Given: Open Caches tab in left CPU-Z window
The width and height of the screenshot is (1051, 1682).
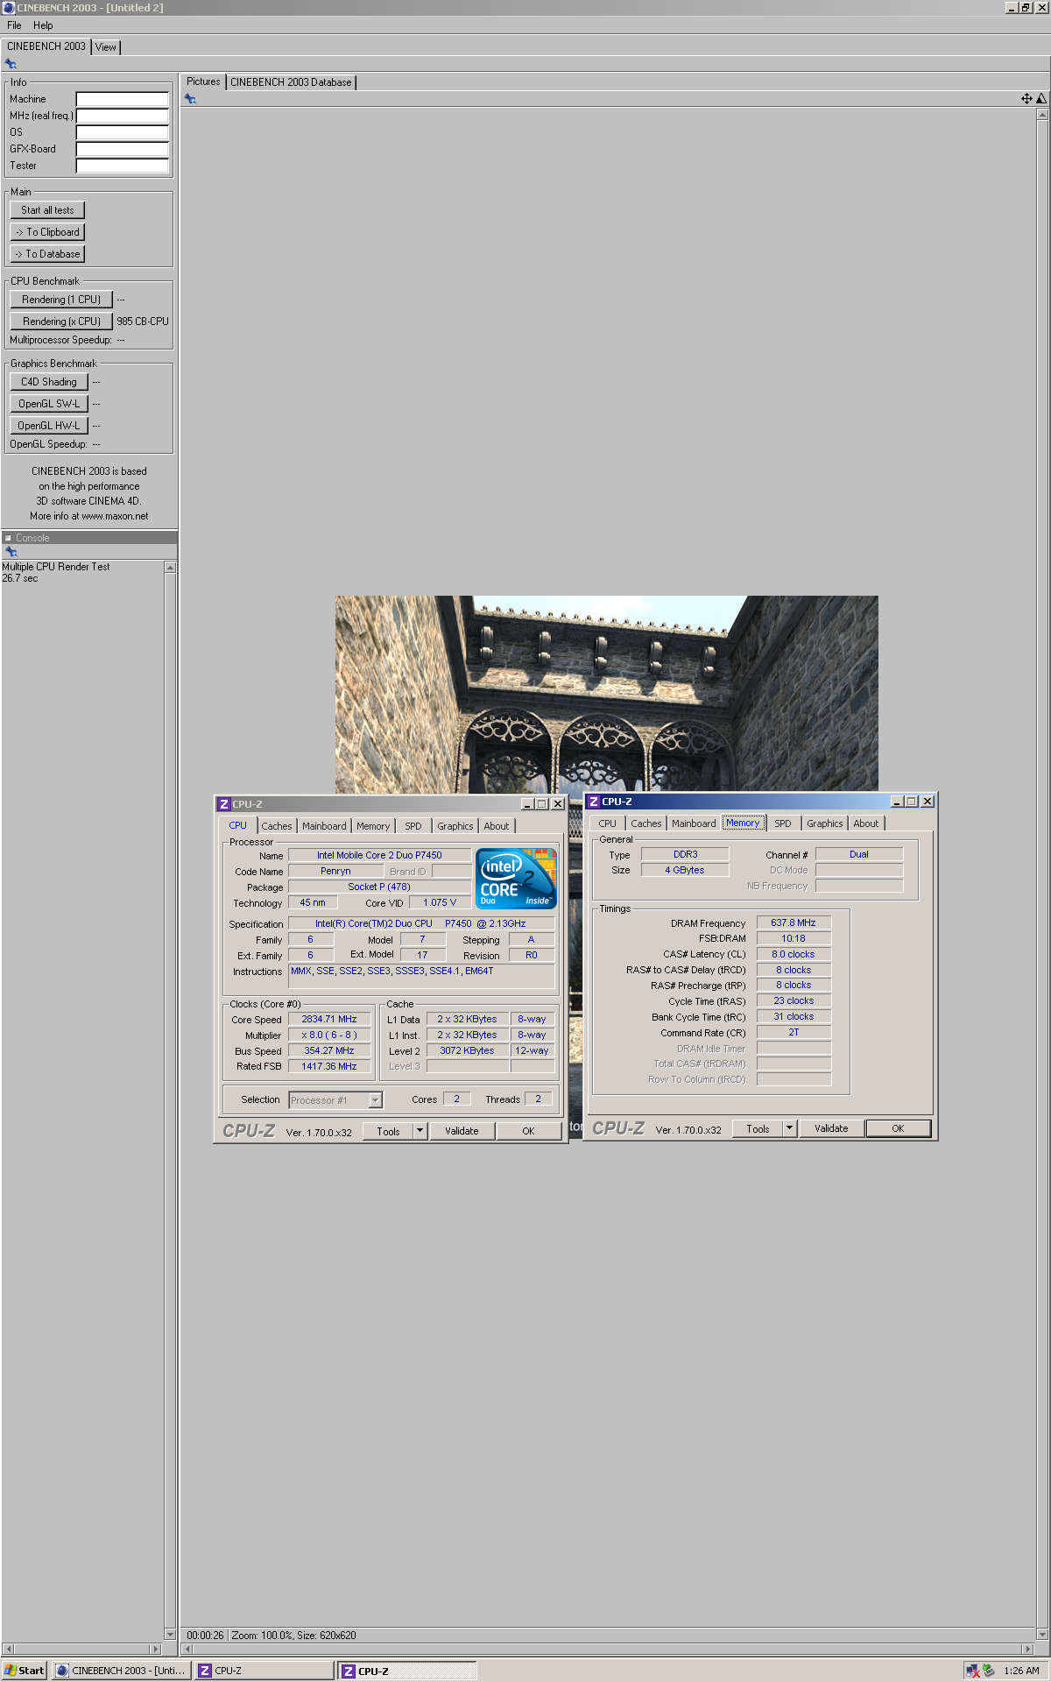Looking at the screenshot, I should tap(277, 826).
